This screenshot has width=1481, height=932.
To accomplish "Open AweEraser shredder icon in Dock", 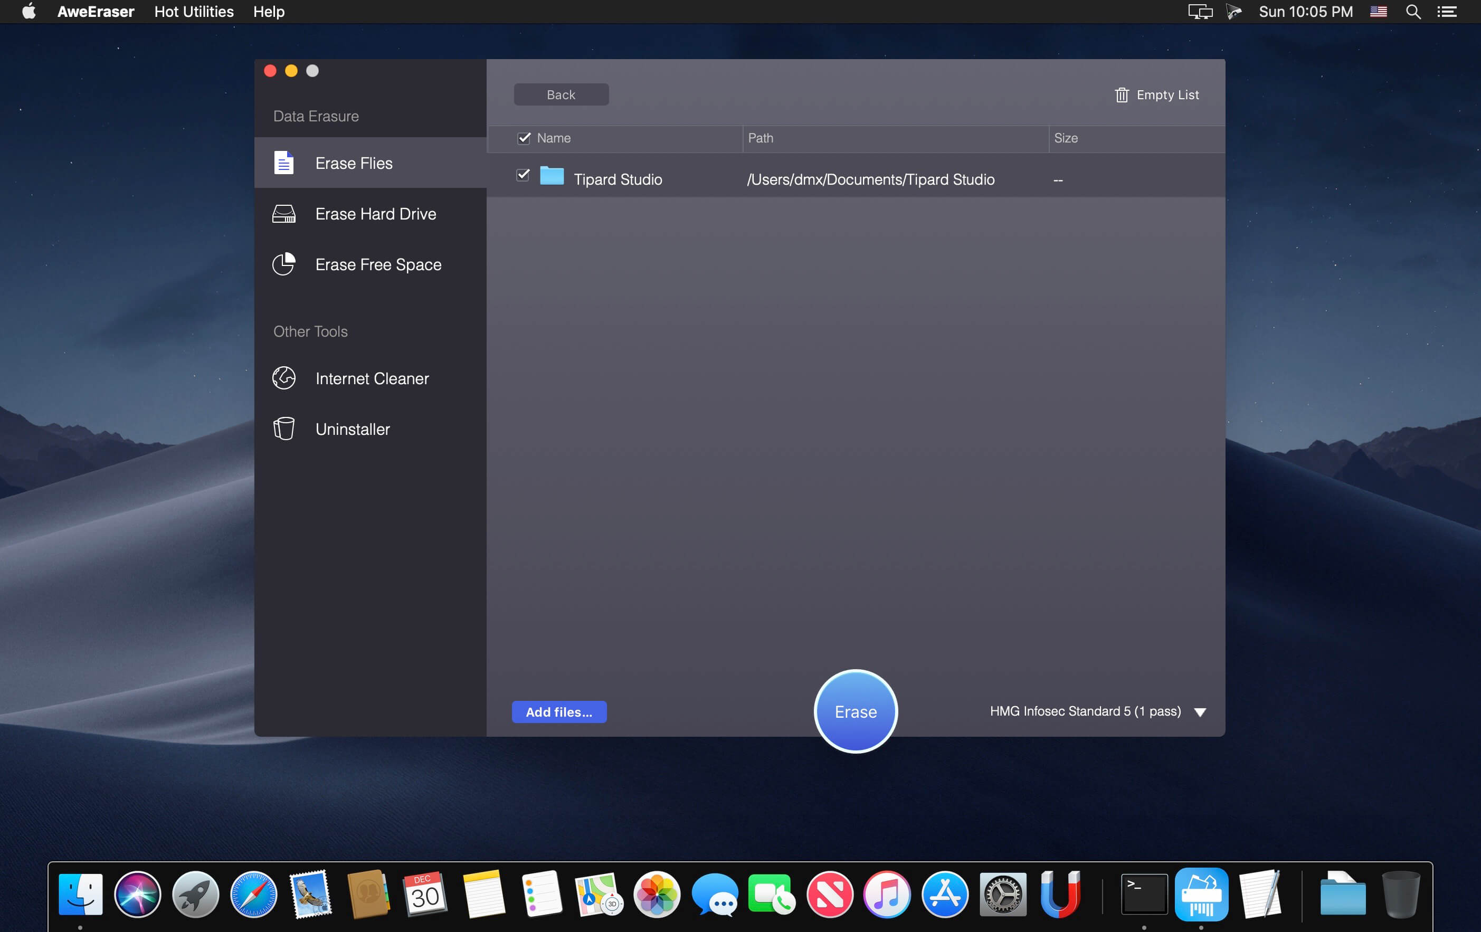I will (1201, 895).
